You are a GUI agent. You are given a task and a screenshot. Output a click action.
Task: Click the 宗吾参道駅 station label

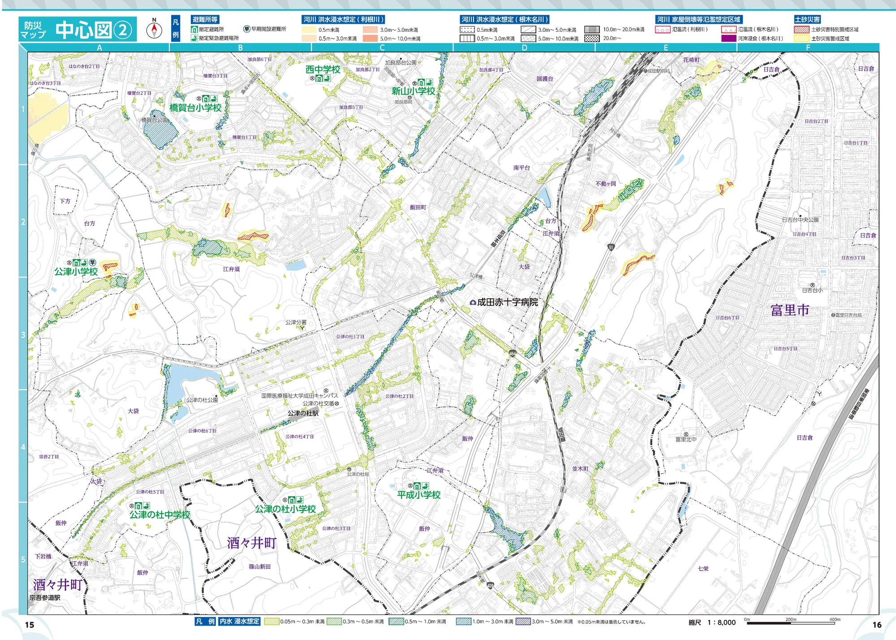point(45,598)
